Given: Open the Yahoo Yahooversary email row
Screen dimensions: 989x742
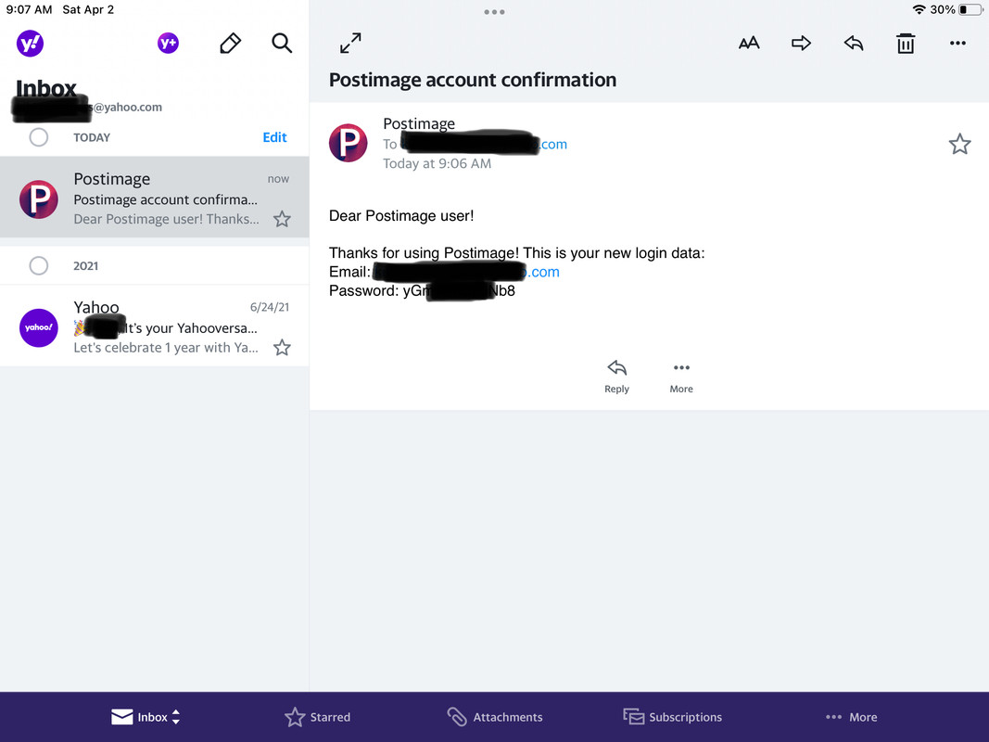Looking at the screenshot, I should click(155, 326).
